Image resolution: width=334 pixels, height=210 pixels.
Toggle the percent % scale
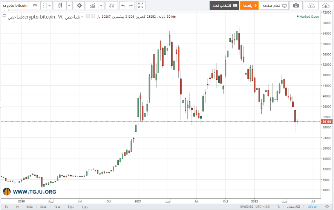279,207
